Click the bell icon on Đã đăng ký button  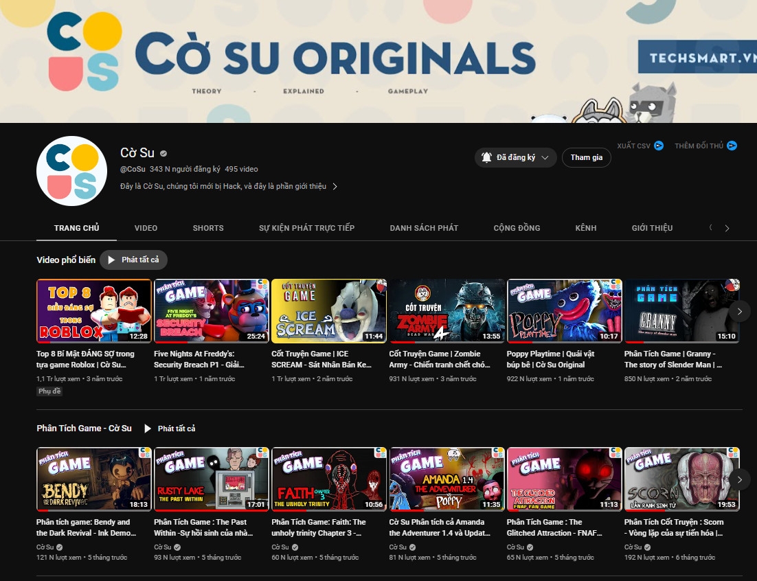[486, 157]
